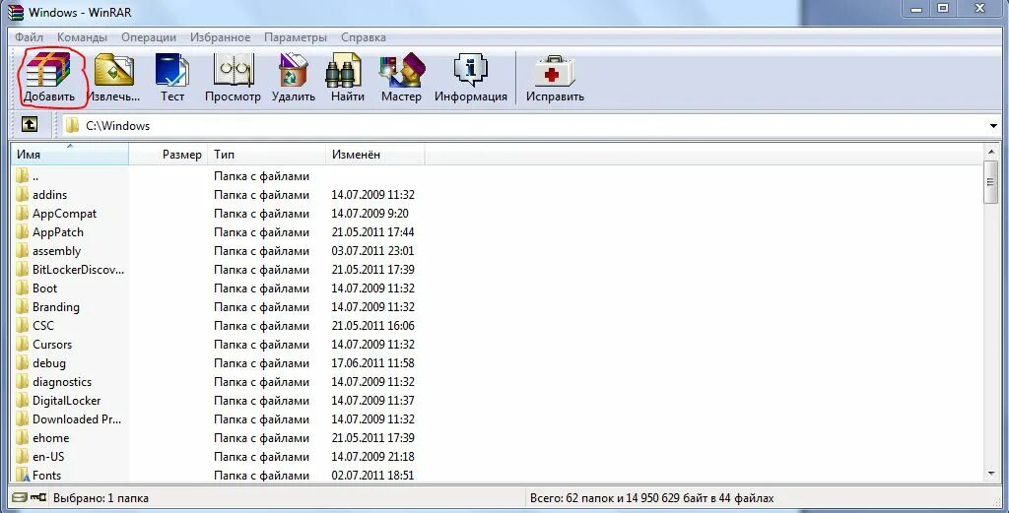
Task: Click the Удалить (Delete) toolbar icon
Action: tap(294, 70)
